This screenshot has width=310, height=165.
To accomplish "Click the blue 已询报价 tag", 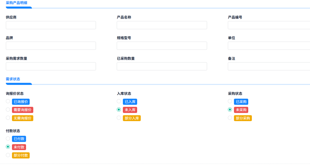I will 21,102.
